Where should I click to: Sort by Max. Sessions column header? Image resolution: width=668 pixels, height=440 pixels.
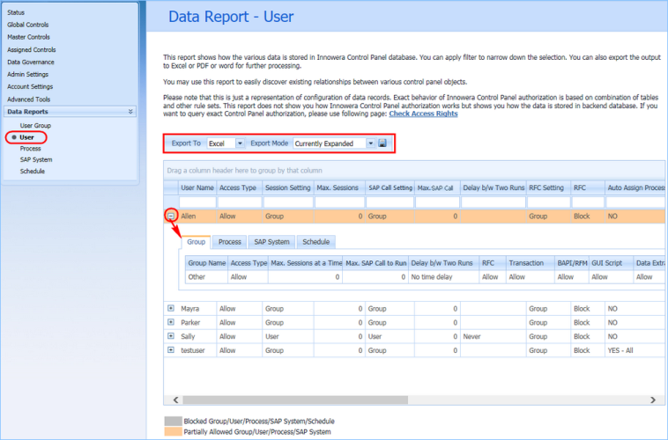tap(338, 187)
